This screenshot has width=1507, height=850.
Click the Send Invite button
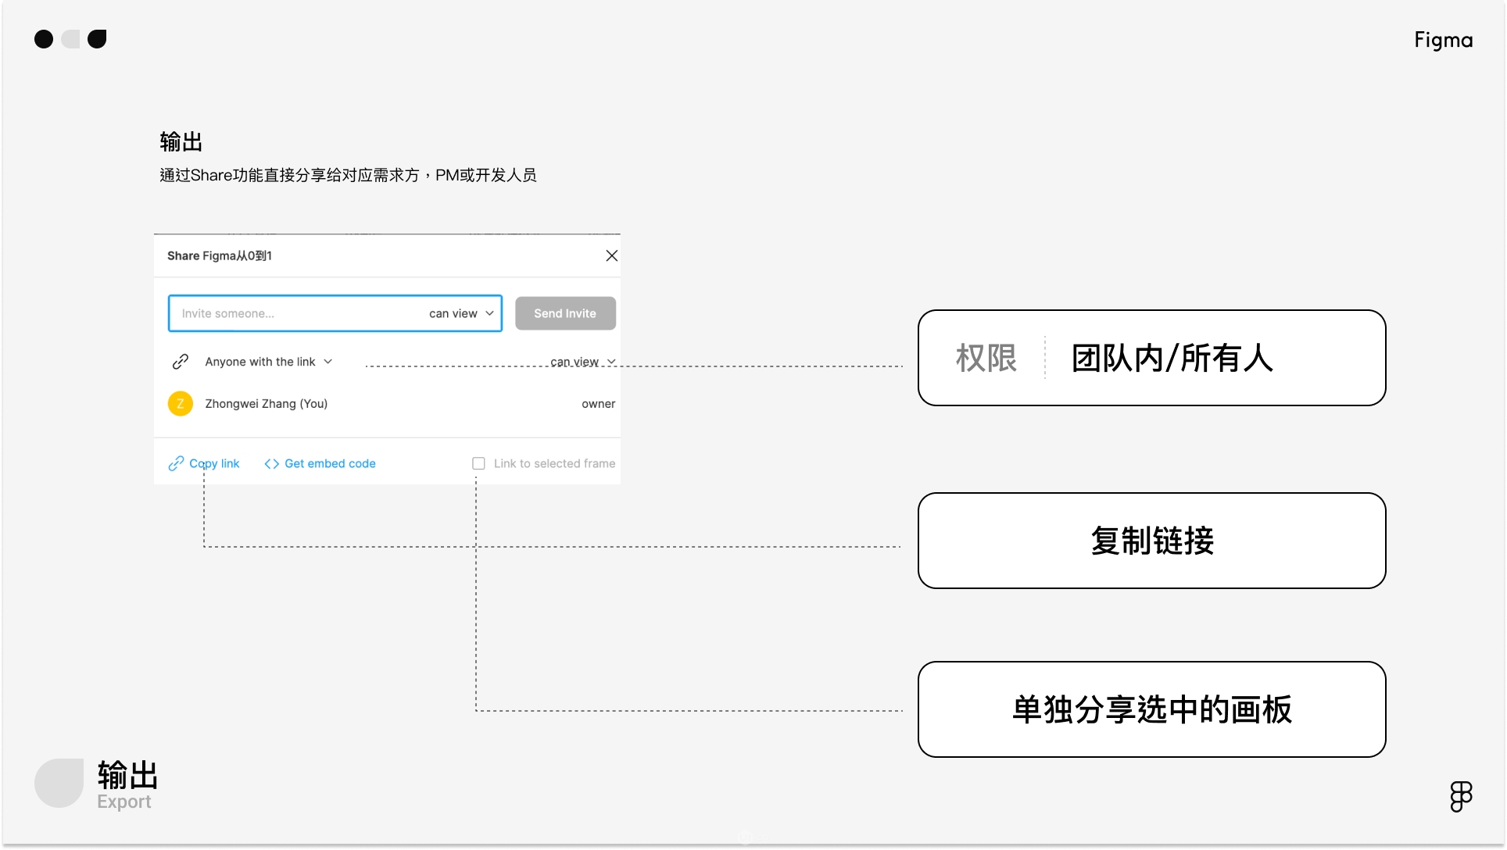point(565,313)
